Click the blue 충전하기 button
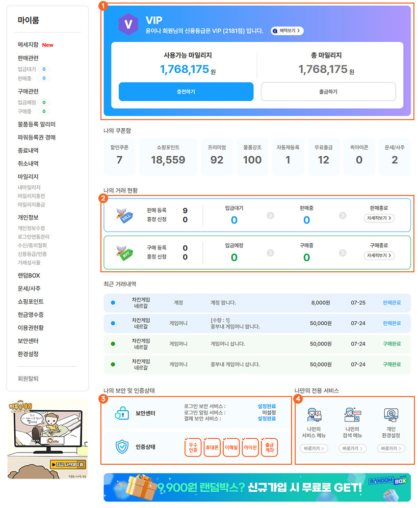Image resolution: width=418 pixels, height=508 pixels. (x=186, y=92)
